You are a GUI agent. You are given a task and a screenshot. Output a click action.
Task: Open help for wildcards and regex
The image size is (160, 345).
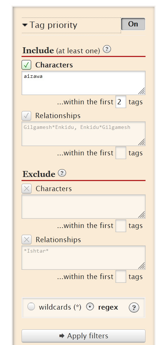click(x=134, y=308)
